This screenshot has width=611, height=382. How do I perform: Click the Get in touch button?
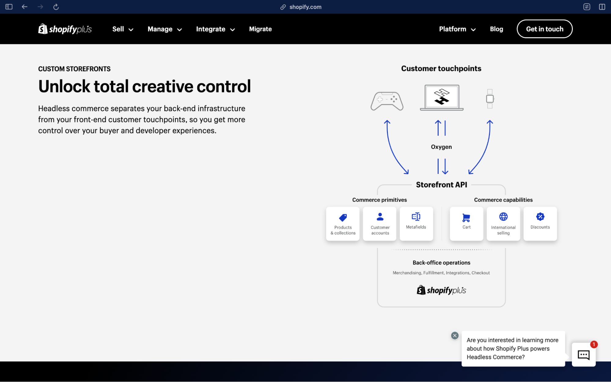click(544, 29)
